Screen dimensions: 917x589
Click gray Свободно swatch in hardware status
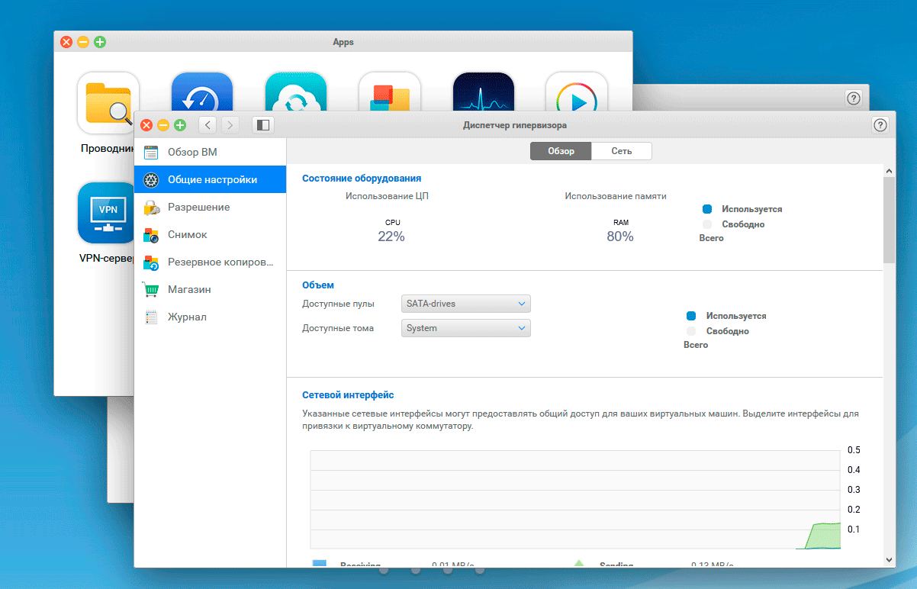pos(707,224)
